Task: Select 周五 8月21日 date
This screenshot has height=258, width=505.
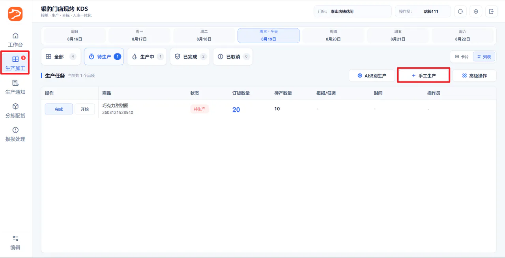Action: click(x=398, y=35)
